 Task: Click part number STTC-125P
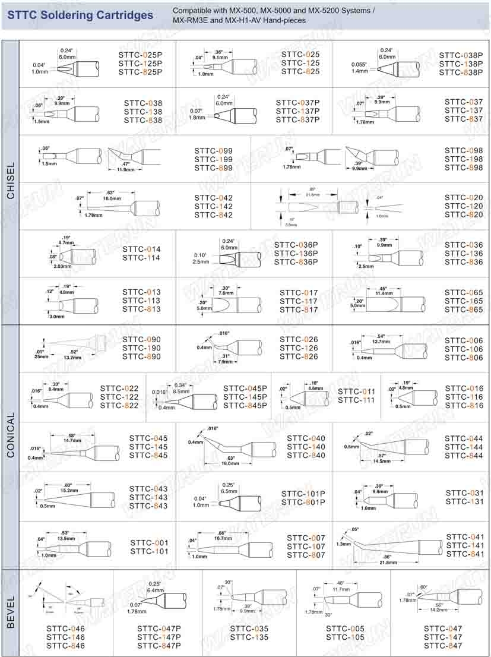point(140,64)
